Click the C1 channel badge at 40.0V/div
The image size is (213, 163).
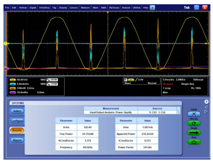(13, 80)
